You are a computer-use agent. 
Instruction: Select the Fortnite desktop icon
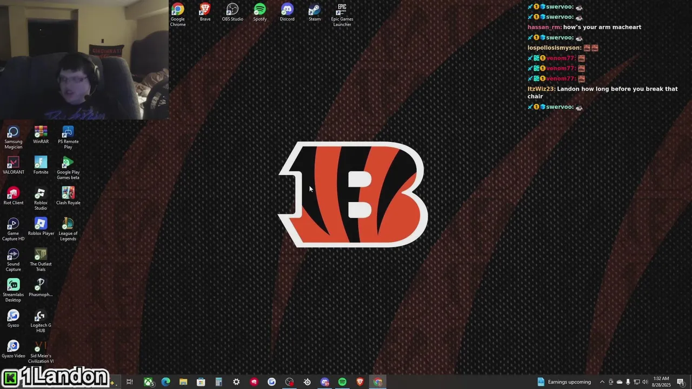(x=41, y=165)
